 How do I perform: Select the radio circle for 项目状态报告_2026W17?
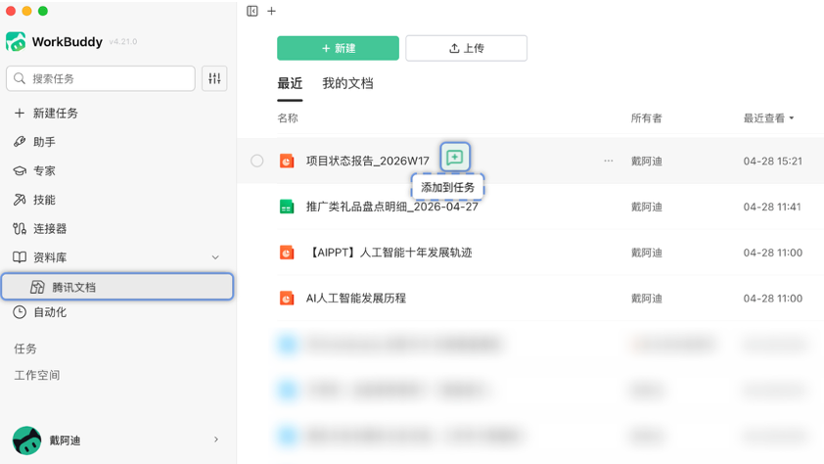click(x=257, y=161)
